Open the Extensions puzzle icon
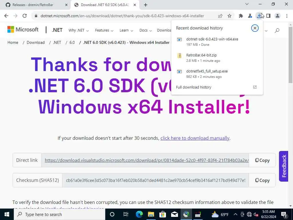The height and width of the screenshot is (220, 293). point(241,16)
